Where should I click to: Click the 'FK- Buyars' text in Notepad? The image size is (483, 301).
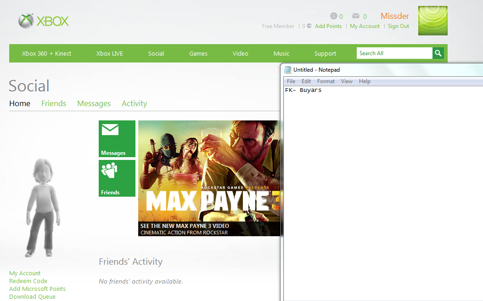tap(303, 90)
